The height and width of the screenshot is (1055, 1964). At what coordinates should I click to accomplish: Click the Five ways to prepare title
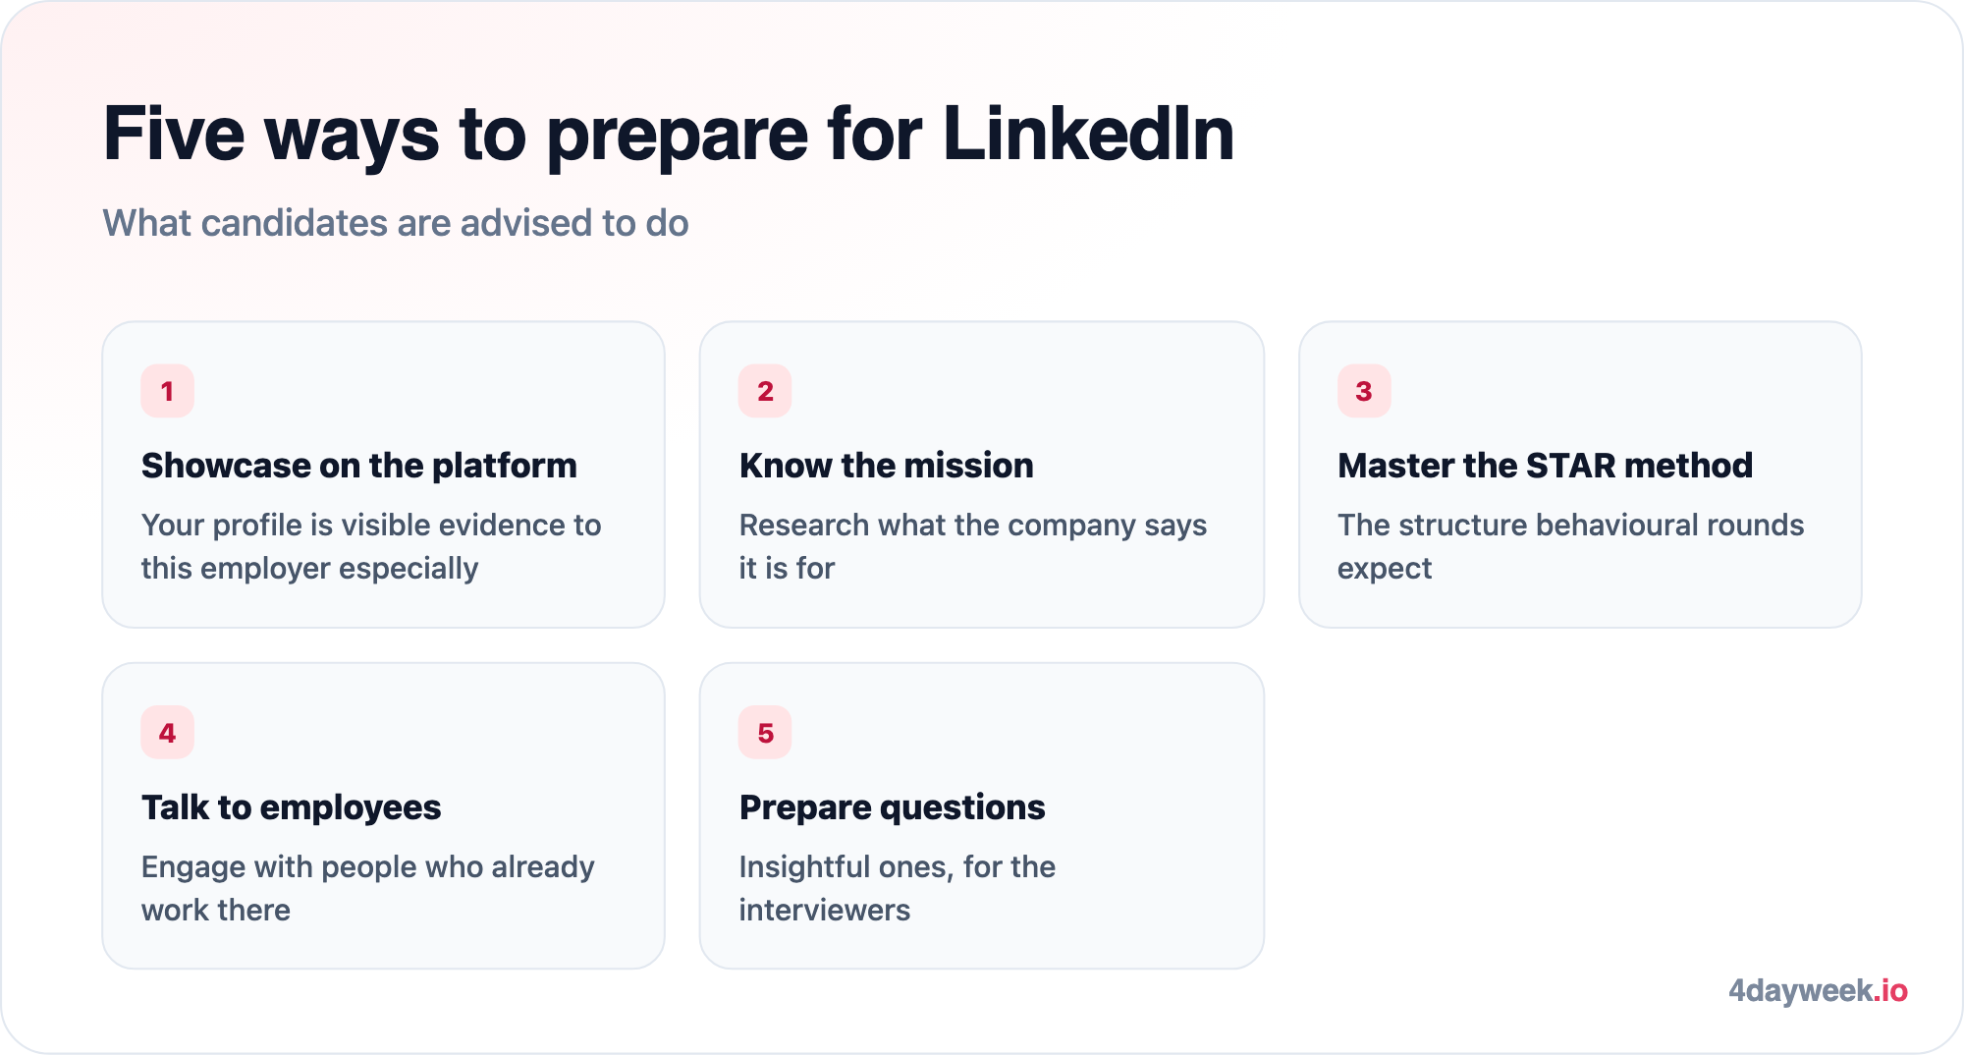669,134
